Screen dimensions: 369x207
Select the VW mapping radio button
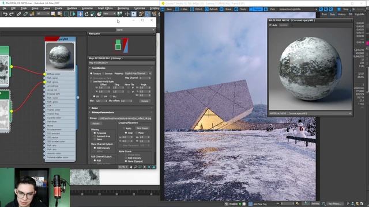click(x=102, y=96)
